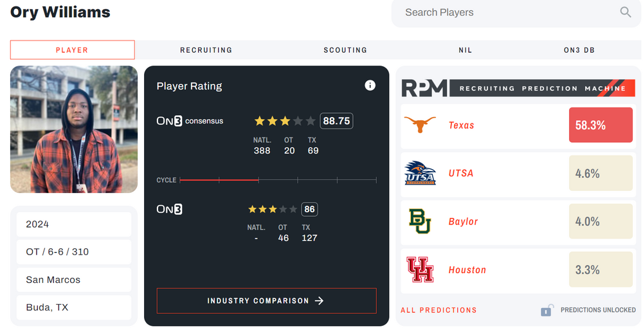Click the Baylor Bears logo
This screenshot has height=333, width=643.
420,221
